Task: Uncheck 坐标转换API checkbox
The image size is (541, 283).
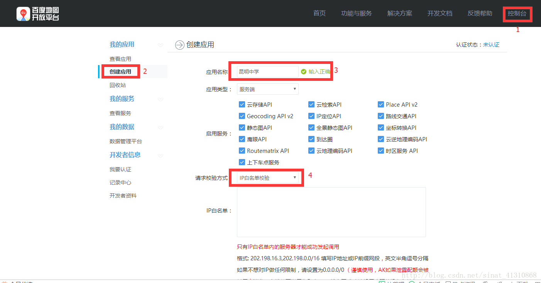Action: tap(381, 127)
